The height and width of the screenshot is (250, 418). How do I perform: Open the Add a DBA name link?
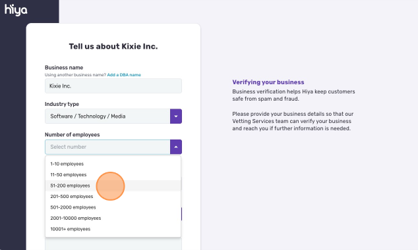(x=124, y=75)
